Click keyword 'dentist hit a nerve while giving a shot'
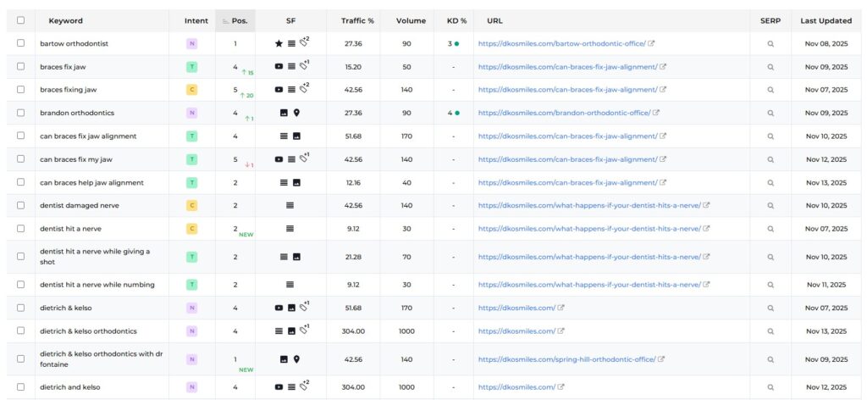This screenshot has width=867, height=400. pos(95,257)
